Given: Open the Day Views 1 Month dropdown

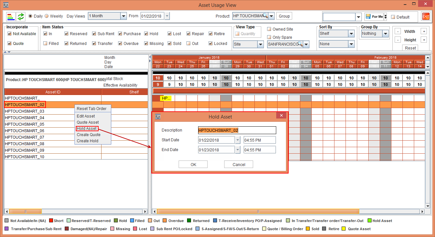Looking at the screenshot, I should point(123,16).
